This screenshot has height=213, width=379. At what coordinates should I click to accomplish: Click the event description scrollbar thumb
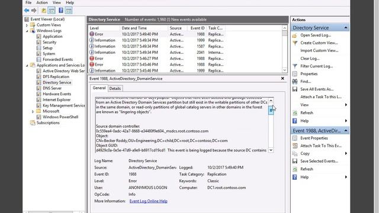(271, 111)
